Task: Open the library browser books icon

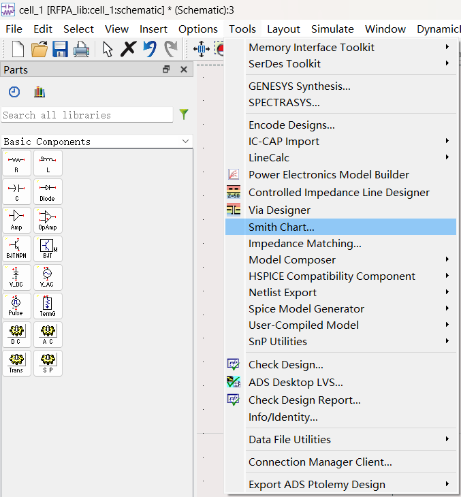Action: click(x=39, y=92)
